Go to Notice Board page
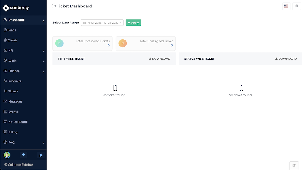 coord(17,122)
